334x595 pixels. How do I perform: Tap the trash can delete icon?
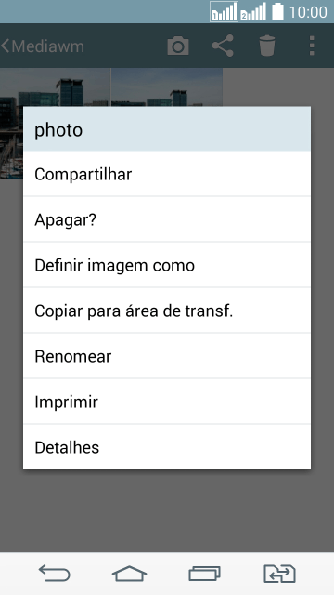[267, 46]
